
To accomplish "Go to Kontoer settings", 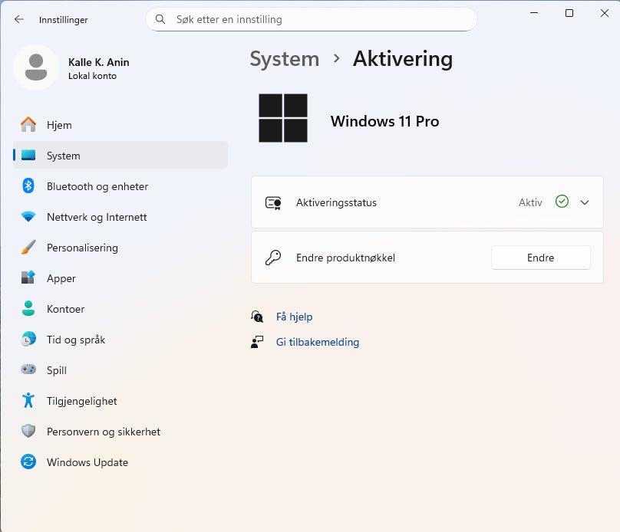I will click(x=120, y=309).
